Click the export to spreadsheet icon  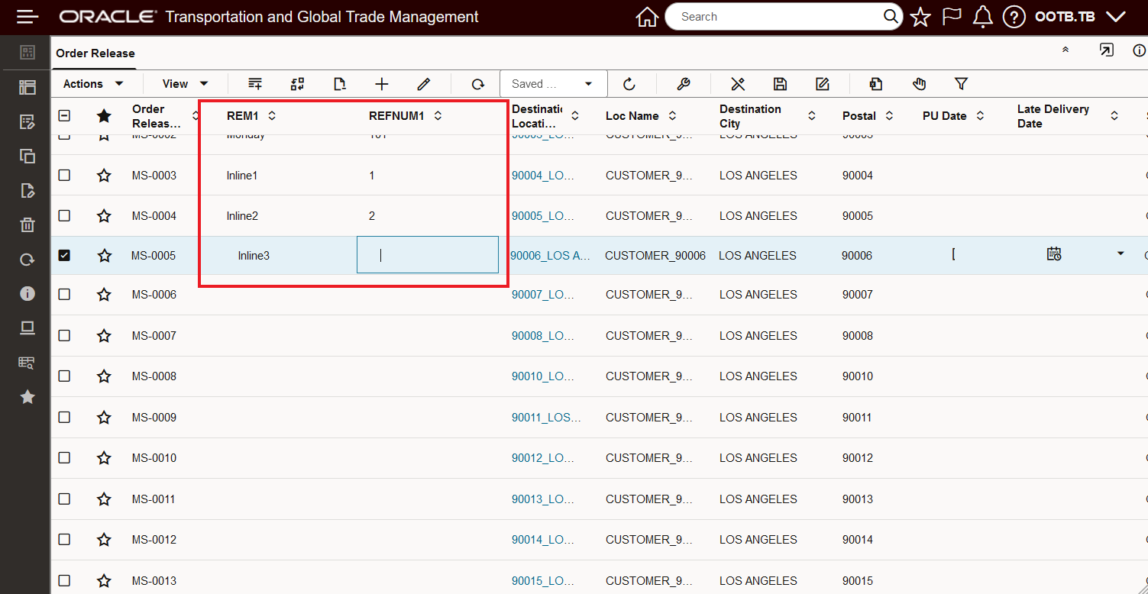click(876, 84)
